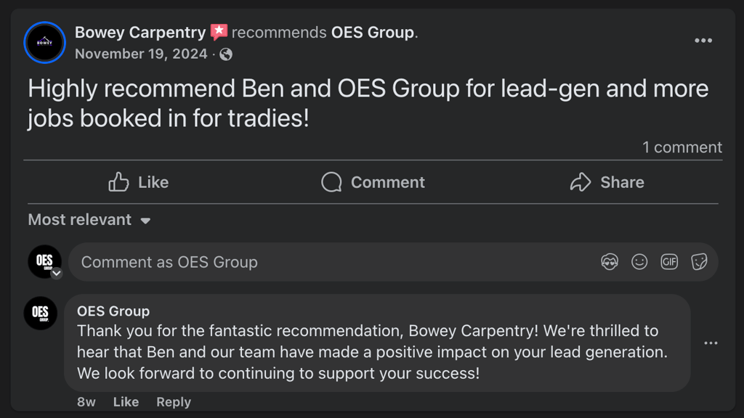Open the post options three-dot menu
Screen dimensions: 744x418
click(703, 41)
